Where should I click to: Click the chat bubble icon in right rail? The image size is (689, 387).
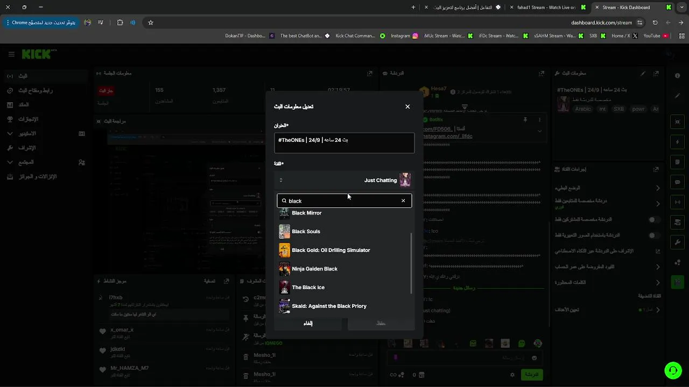(677, 182)
